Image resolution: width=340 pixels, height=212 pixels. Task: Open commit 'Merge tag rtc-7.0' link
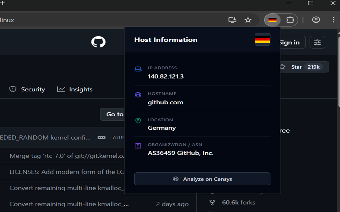[x=67, y=156]
